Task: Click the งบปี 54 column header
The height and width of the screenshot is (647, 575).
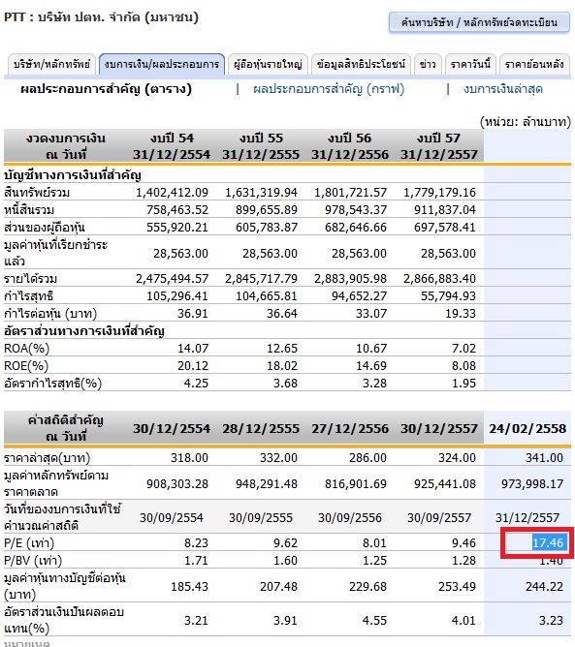Action: [172, 146]
